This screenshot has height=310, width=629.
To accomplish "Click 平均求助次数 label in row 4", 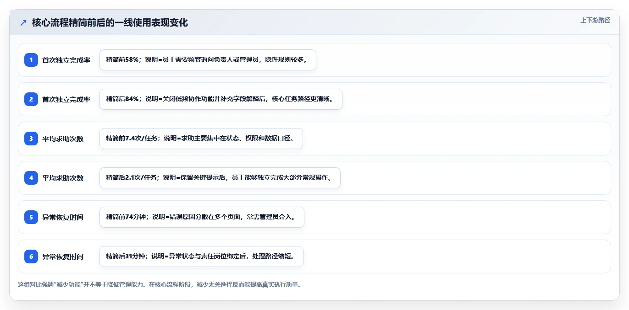I will (63, 178).
